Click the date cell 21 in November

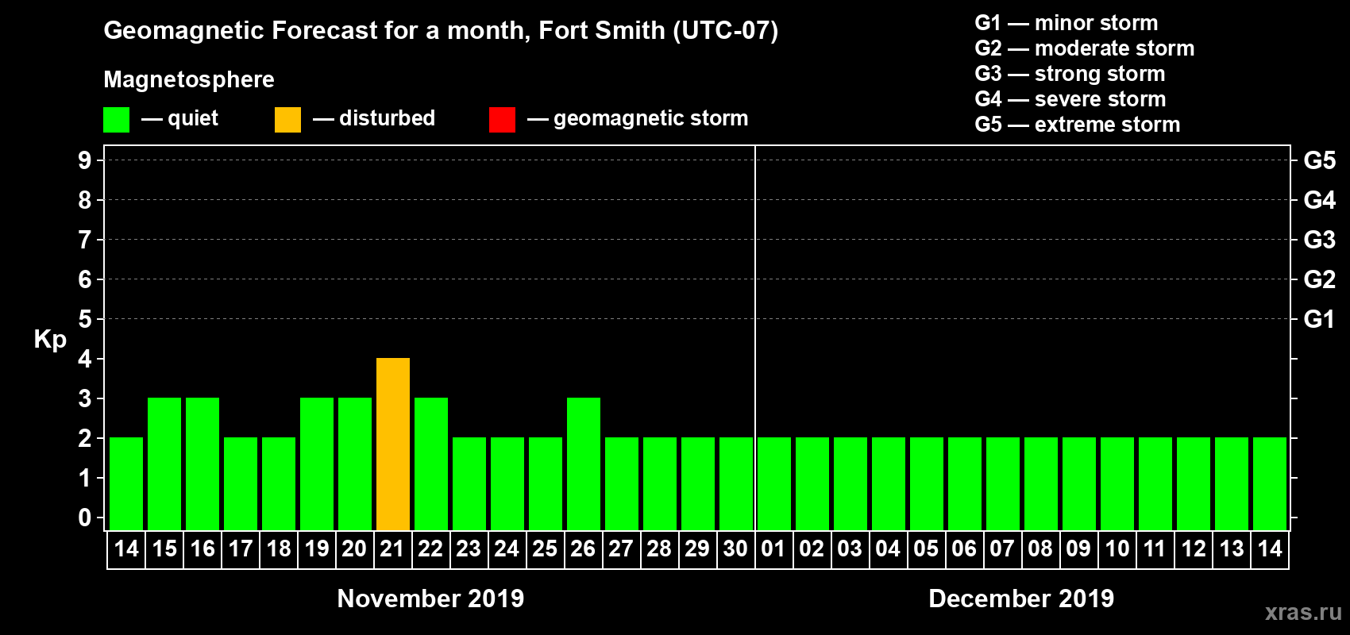coord(393,549)
